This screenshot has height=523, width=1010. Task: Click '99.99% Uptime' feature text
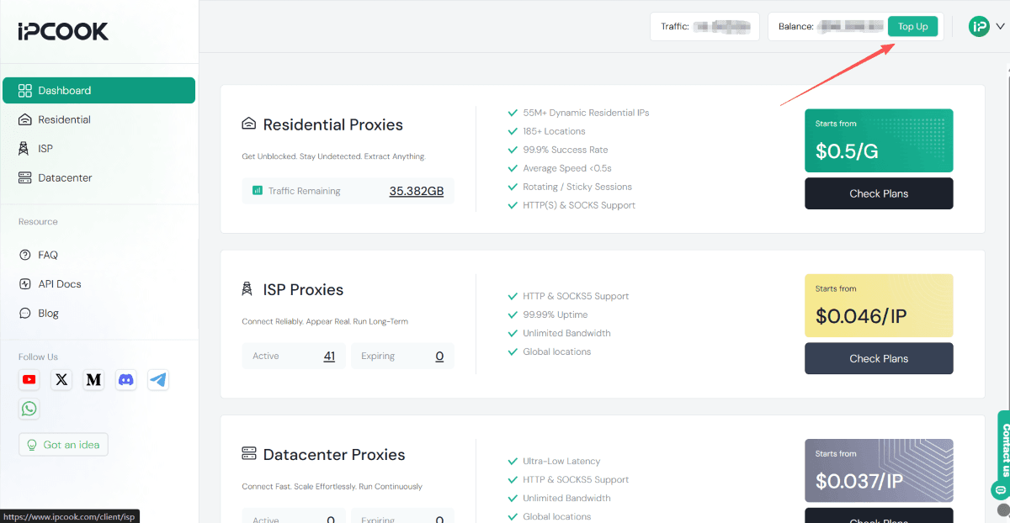pyautogui.click(x=555, y=314)
